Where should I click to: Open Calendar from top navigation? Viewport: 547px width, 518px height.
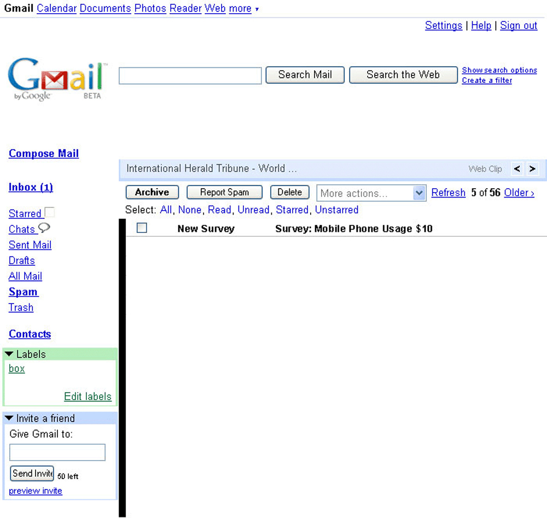pyautogui.click(x=56, y=8)
